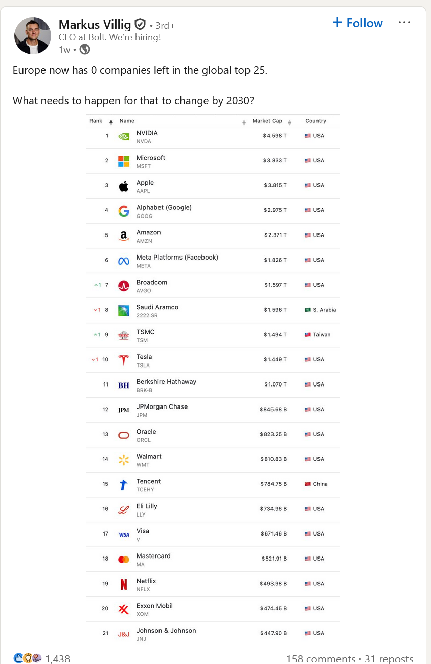Open the 158 comments link
Image resolution: width=431 pixels, height=664 pixels.
point(321,658)
